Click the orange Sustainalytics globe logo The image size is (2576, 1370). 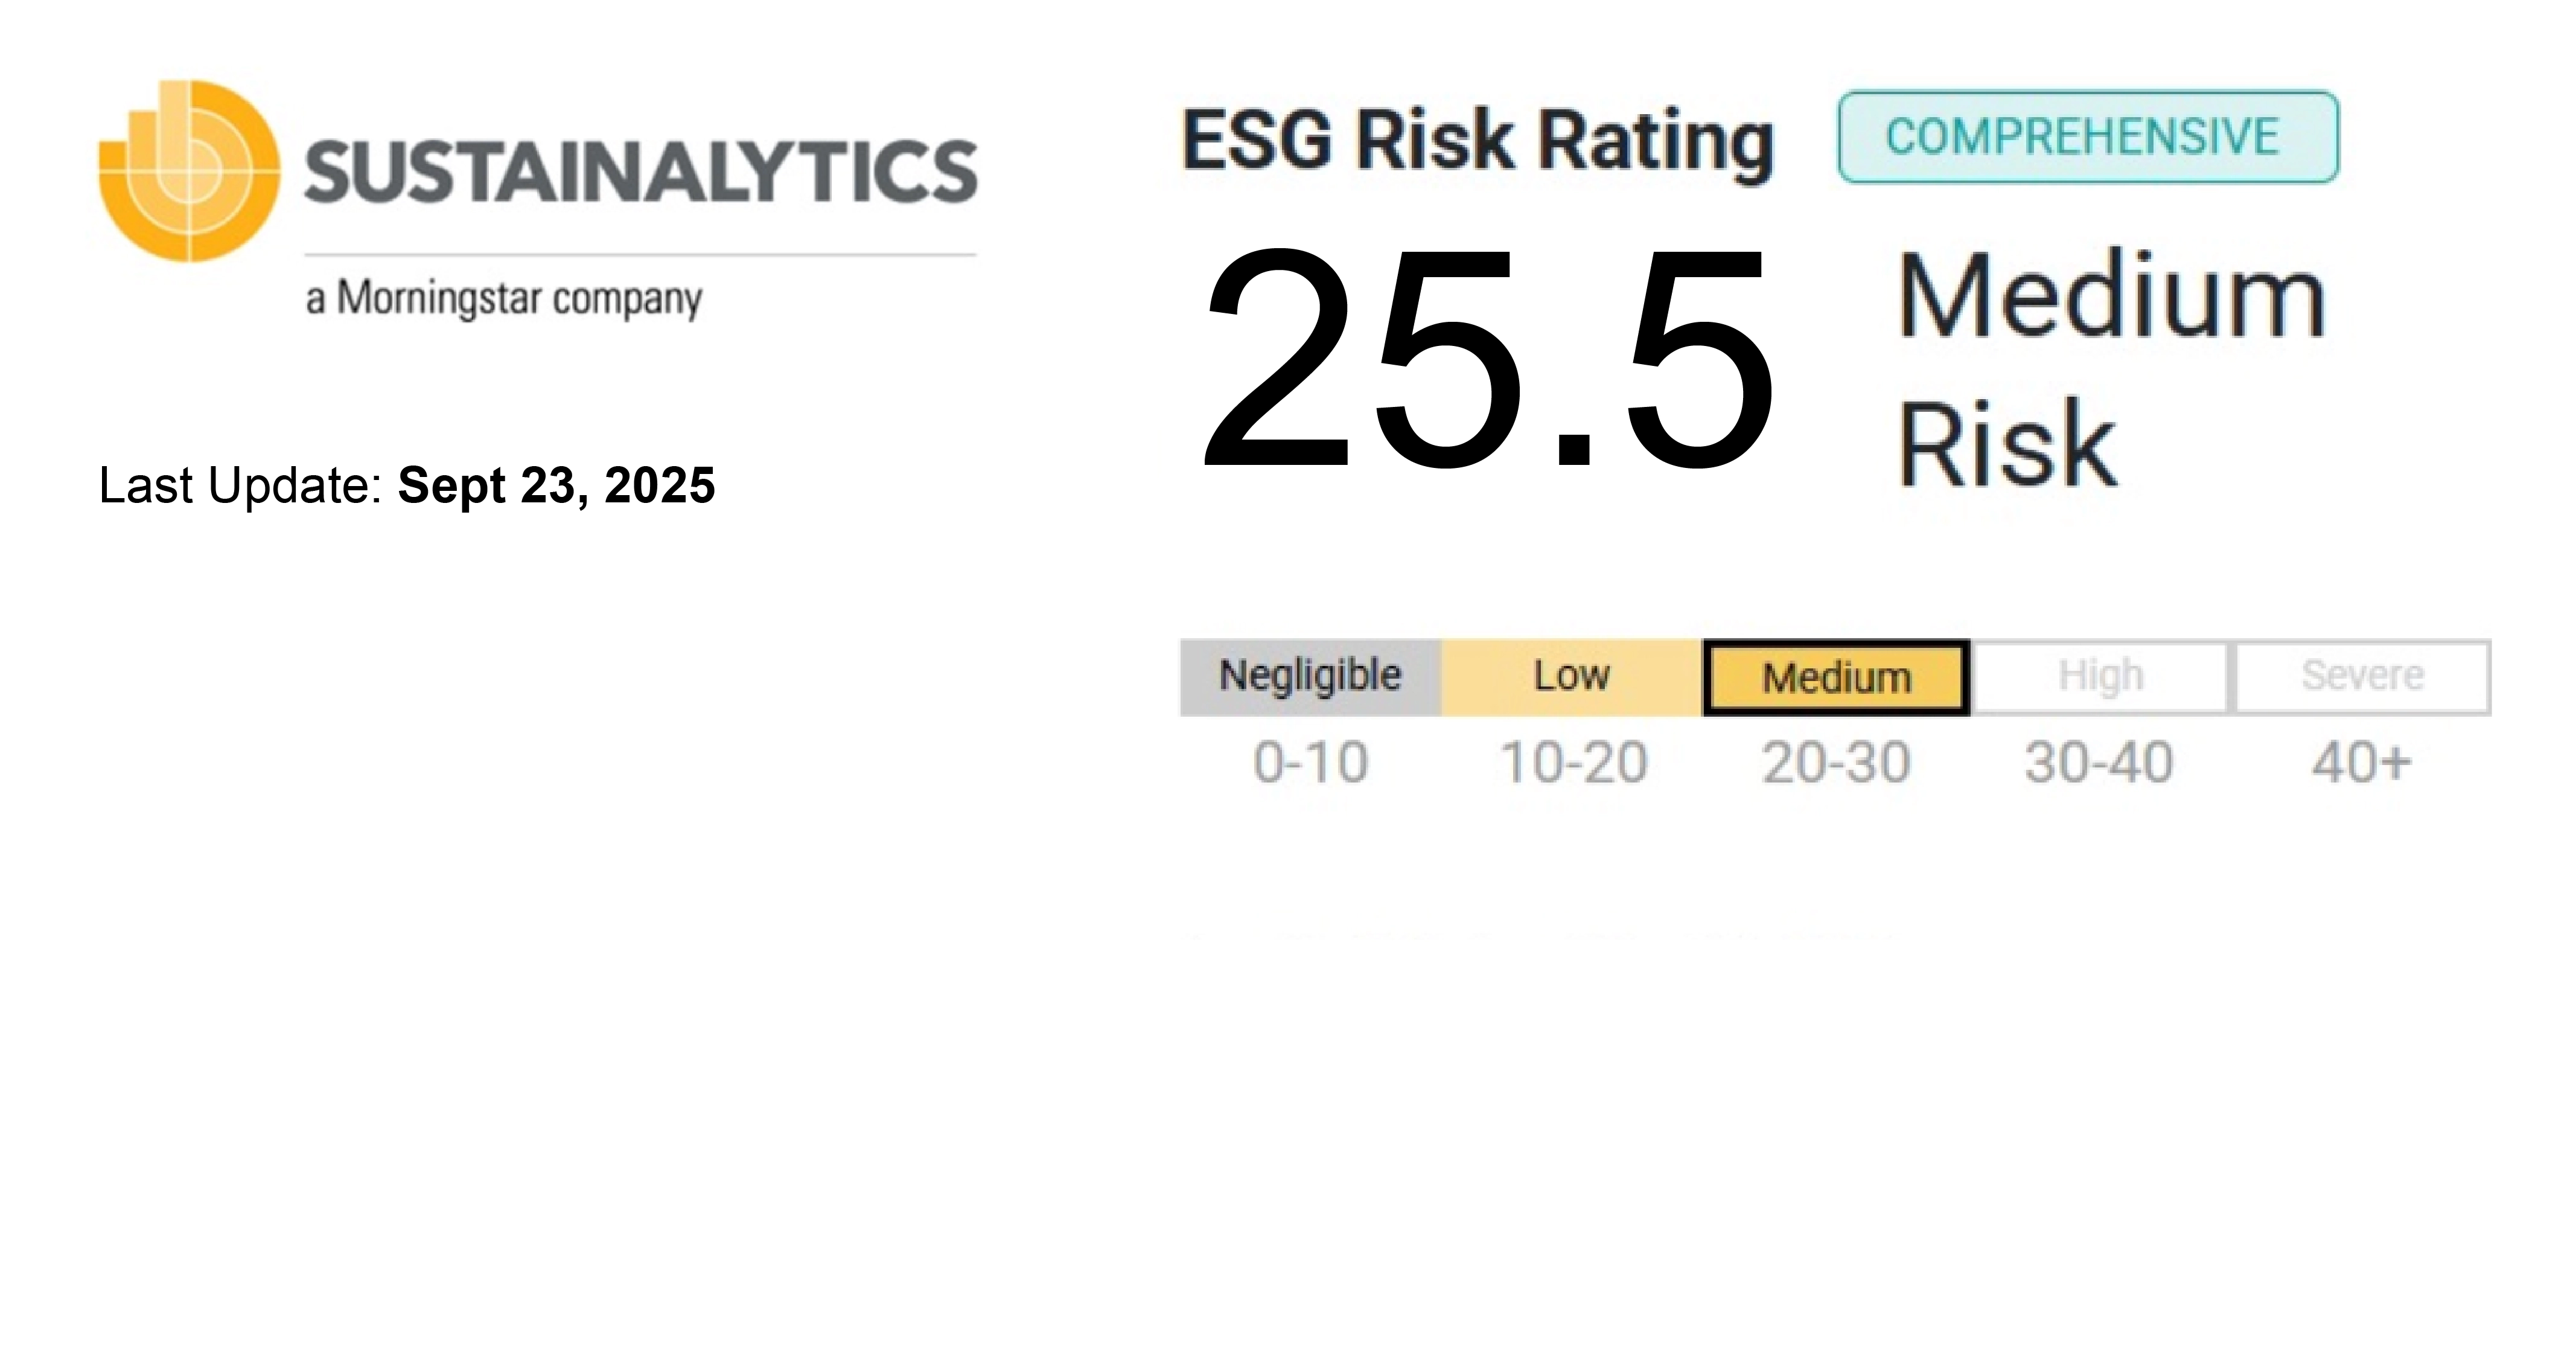coord(189,171)
